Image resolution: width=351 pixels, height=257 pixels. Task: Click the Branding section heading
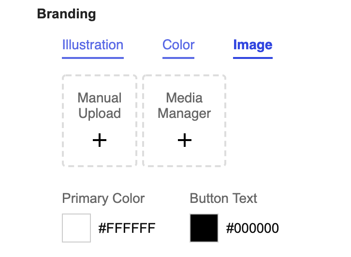tap(67, 14)
